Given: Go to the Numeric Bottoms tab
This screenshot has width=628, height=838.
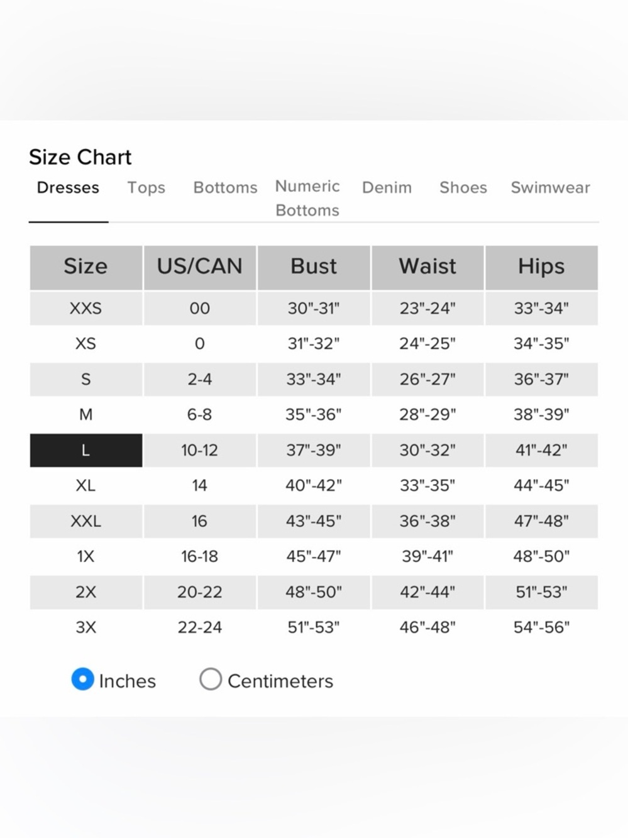Looking at the screenshot, I should (x=307, y=198).
